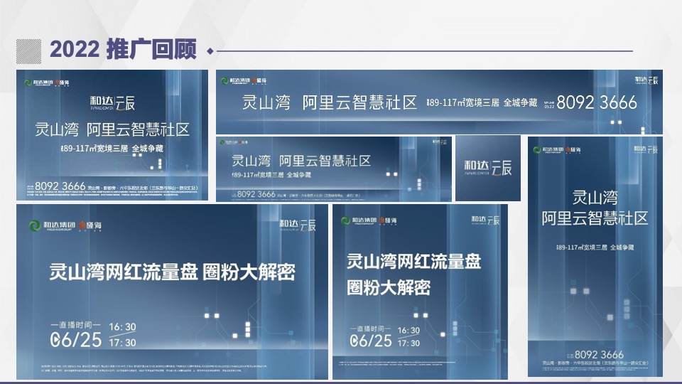This screenshot has width=682, height=384.
Task: Select phone 8092 3666 in the tall vertical poster
Action: click(x=599, y=354)
